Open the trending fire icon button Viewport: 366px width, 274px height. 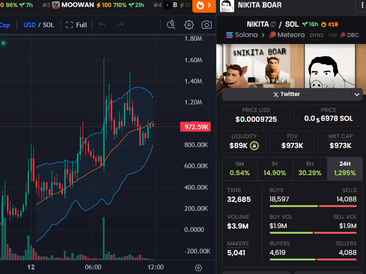click(204, 5)
